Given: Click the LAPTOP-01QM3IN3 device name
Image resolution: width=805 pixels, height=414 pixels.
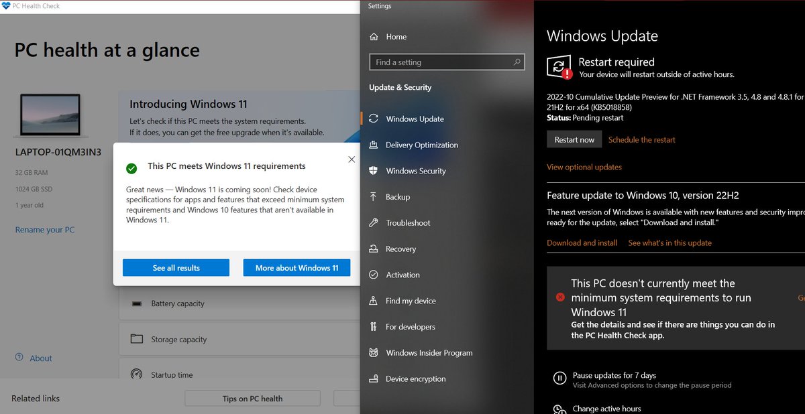Looking at the screenshot, I should pos(58,152).
